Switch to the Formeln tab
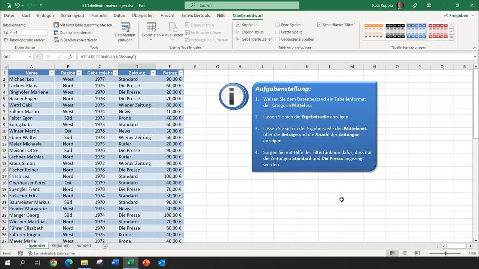479x269 pixels. coord(99,16)
